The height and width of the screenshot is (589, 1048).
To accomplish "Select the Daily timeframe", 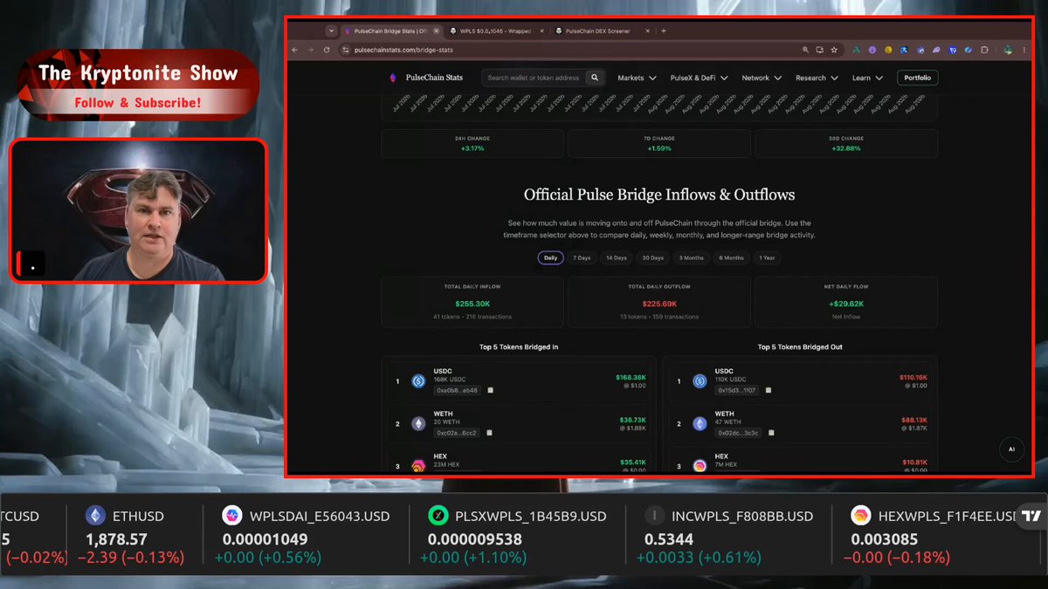I will click(x=551, y=258).
